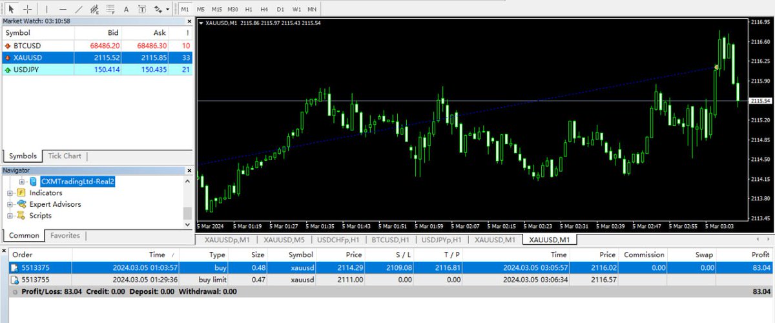
Task: Switch chart to M15 timeframe
Action: 216,9
